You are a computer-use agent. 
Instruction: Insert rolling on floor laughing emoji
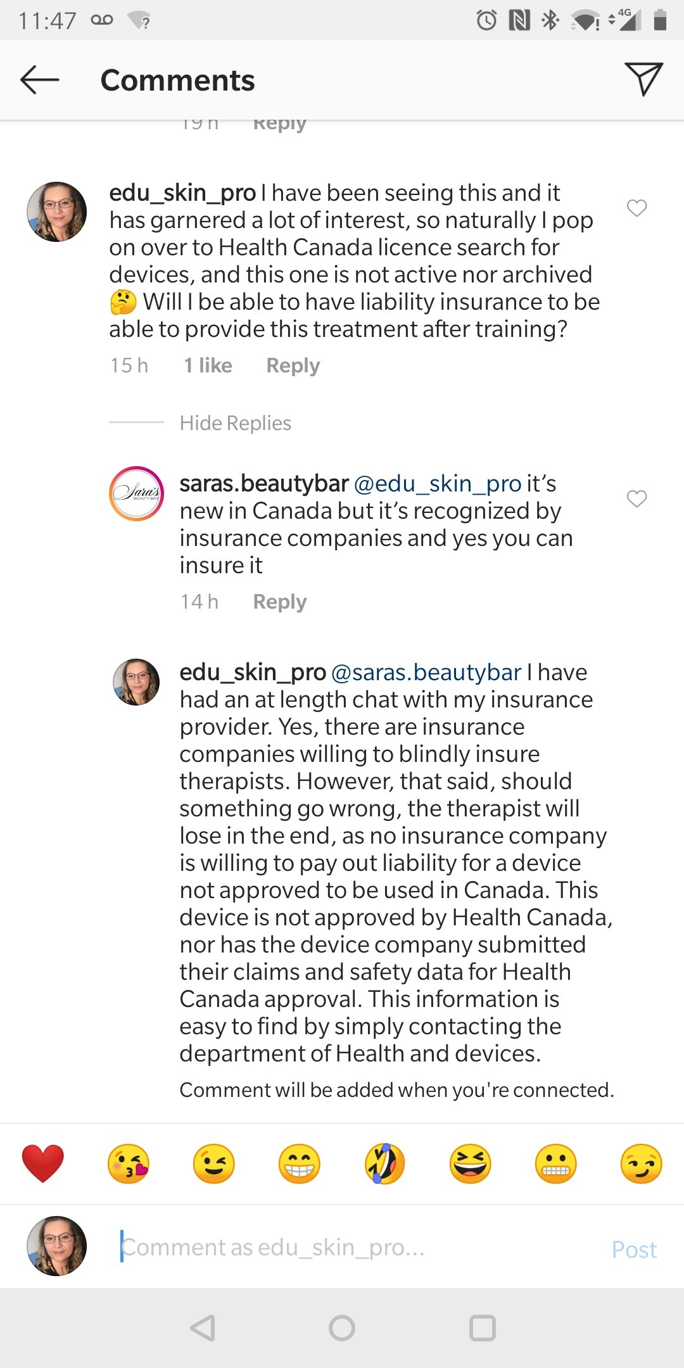point(385,1163)
